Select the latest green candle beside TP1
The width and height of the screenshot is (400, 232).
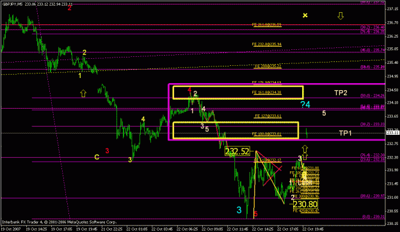(x=307, y=133)
